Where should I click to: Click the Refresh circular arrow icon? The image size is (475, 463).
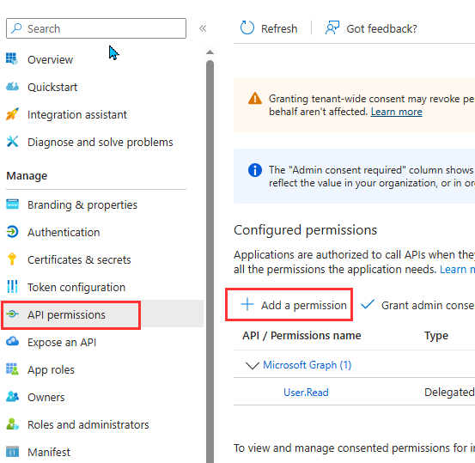click(247, 27)
